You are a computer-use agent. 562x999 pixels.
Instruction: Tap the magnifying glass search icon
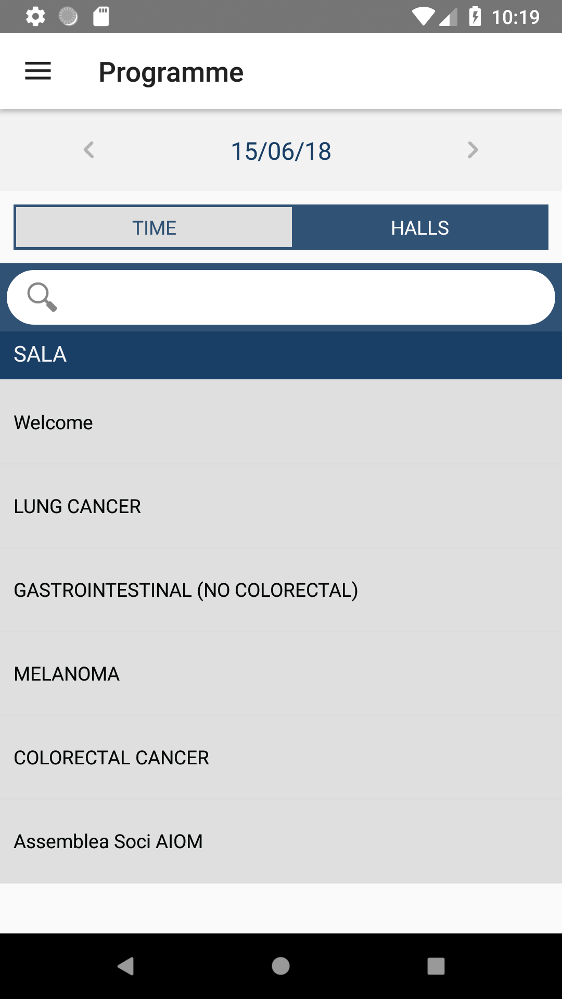coord(42,297)
